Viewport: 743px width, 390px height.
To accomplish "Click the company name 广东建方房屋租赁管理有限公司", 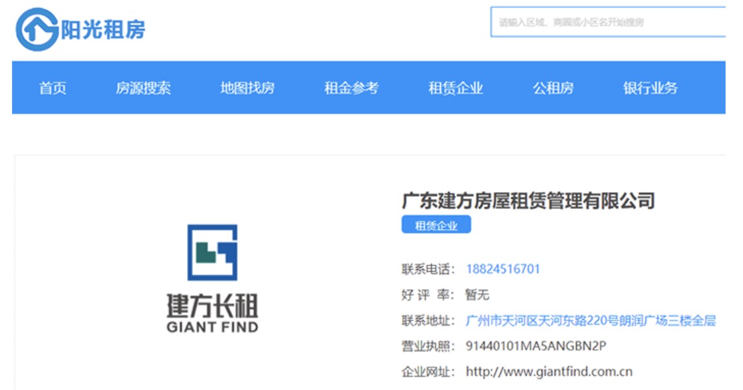I will coord(528,200).
